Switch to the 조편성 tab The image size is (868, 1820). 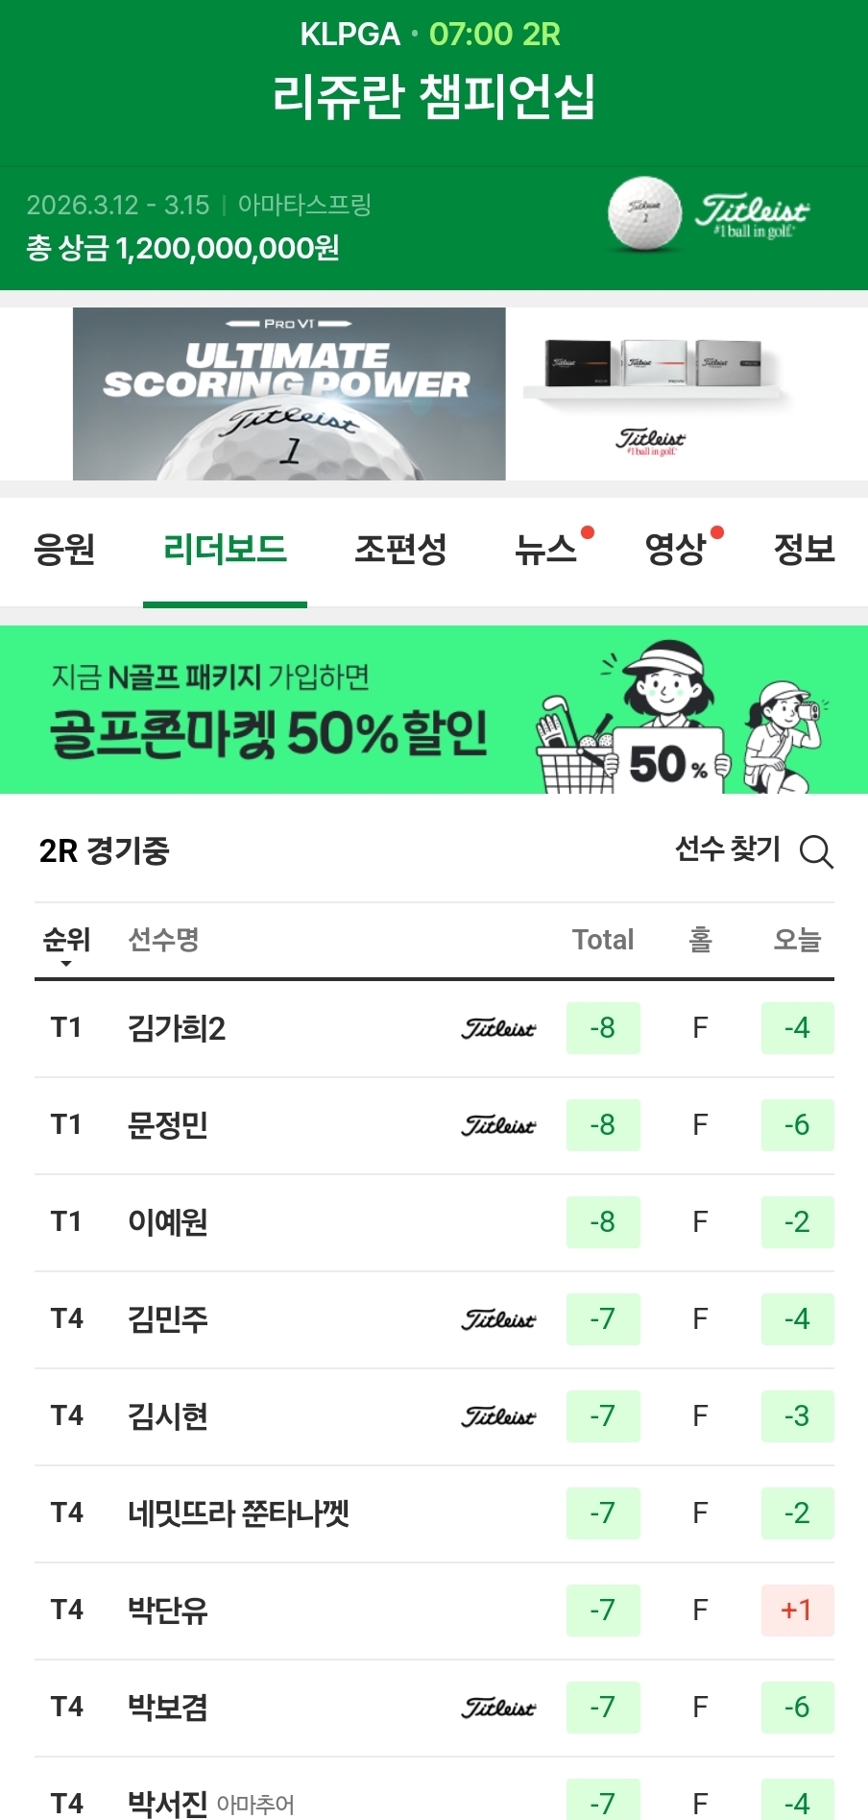400,550
